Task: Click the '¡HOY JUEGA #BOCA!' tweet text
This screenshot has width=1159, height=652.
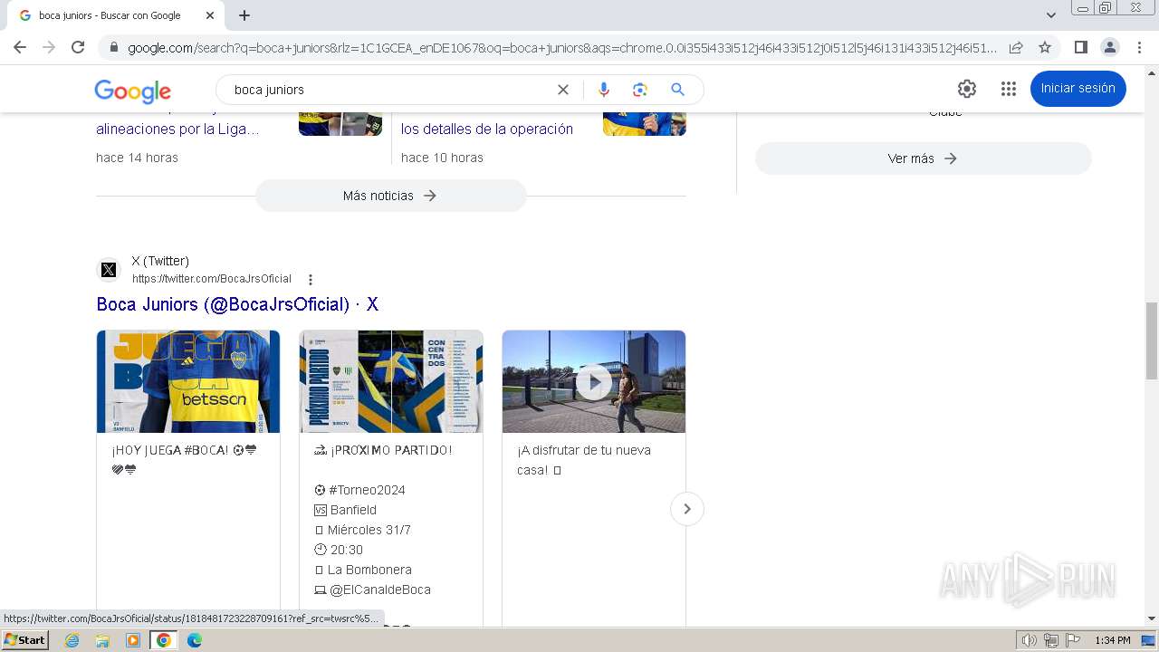Action: [185, 460]
